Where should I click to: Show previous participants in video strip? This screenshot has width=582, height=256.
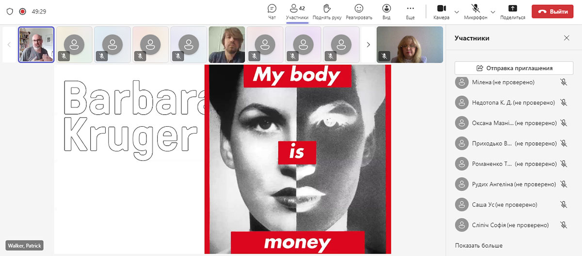[x=9, y=45]
